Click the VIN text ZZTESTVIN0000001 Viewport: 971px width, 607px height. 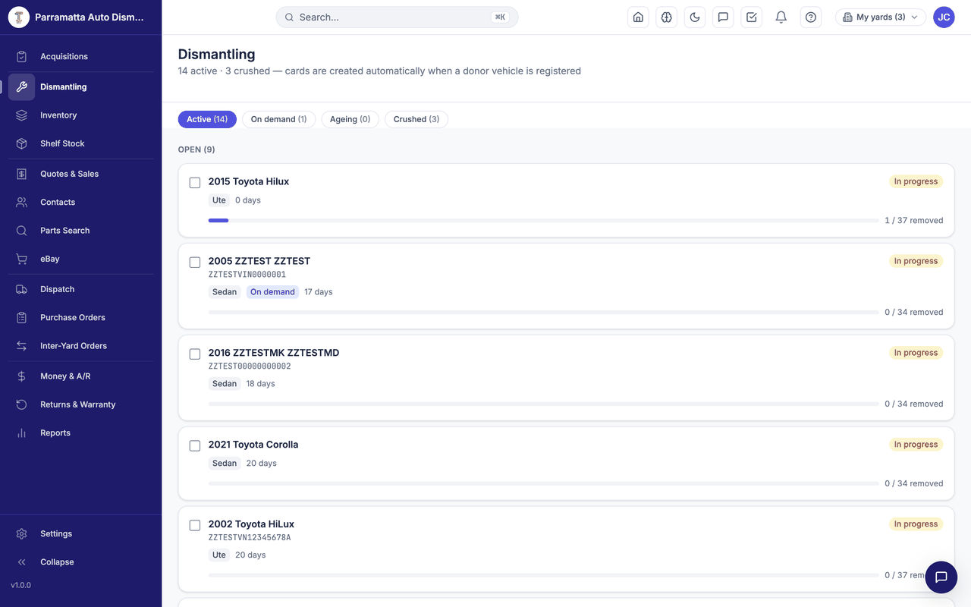point(247,275)
